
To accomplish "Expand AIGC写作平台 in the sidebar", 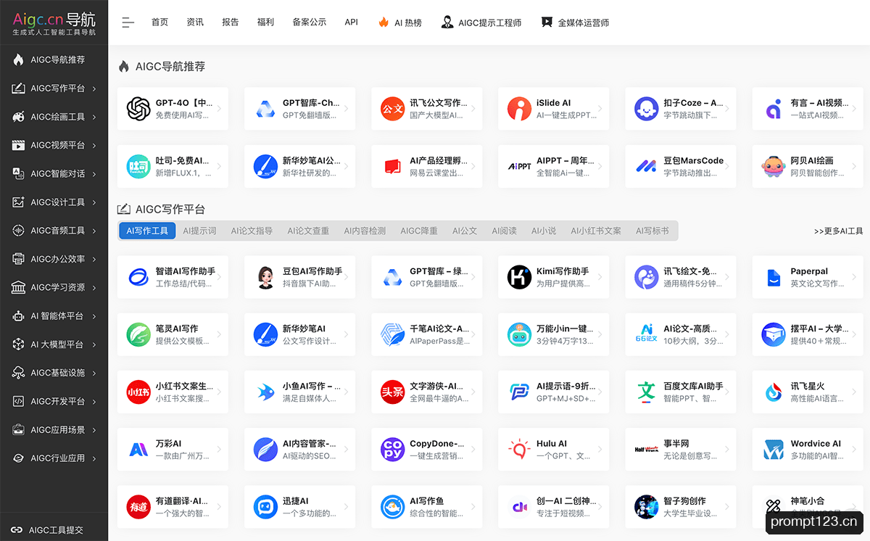I will pos(54,88).
